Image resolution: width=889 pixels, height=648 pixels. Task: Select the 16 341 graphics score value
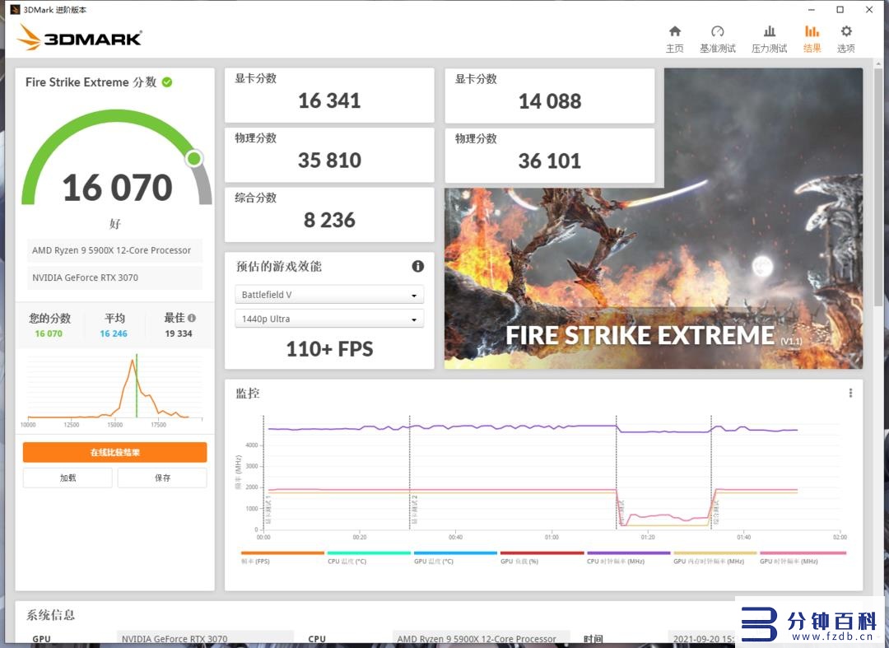[329, 101]
